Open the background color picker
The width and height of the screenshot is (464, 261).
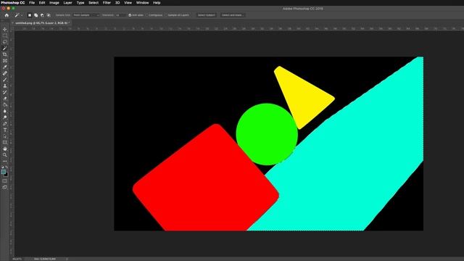tap(7, 175)
